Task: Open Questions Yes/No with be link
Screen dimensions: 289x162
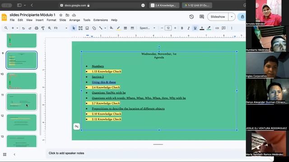Action: click(x=109, y=93)
